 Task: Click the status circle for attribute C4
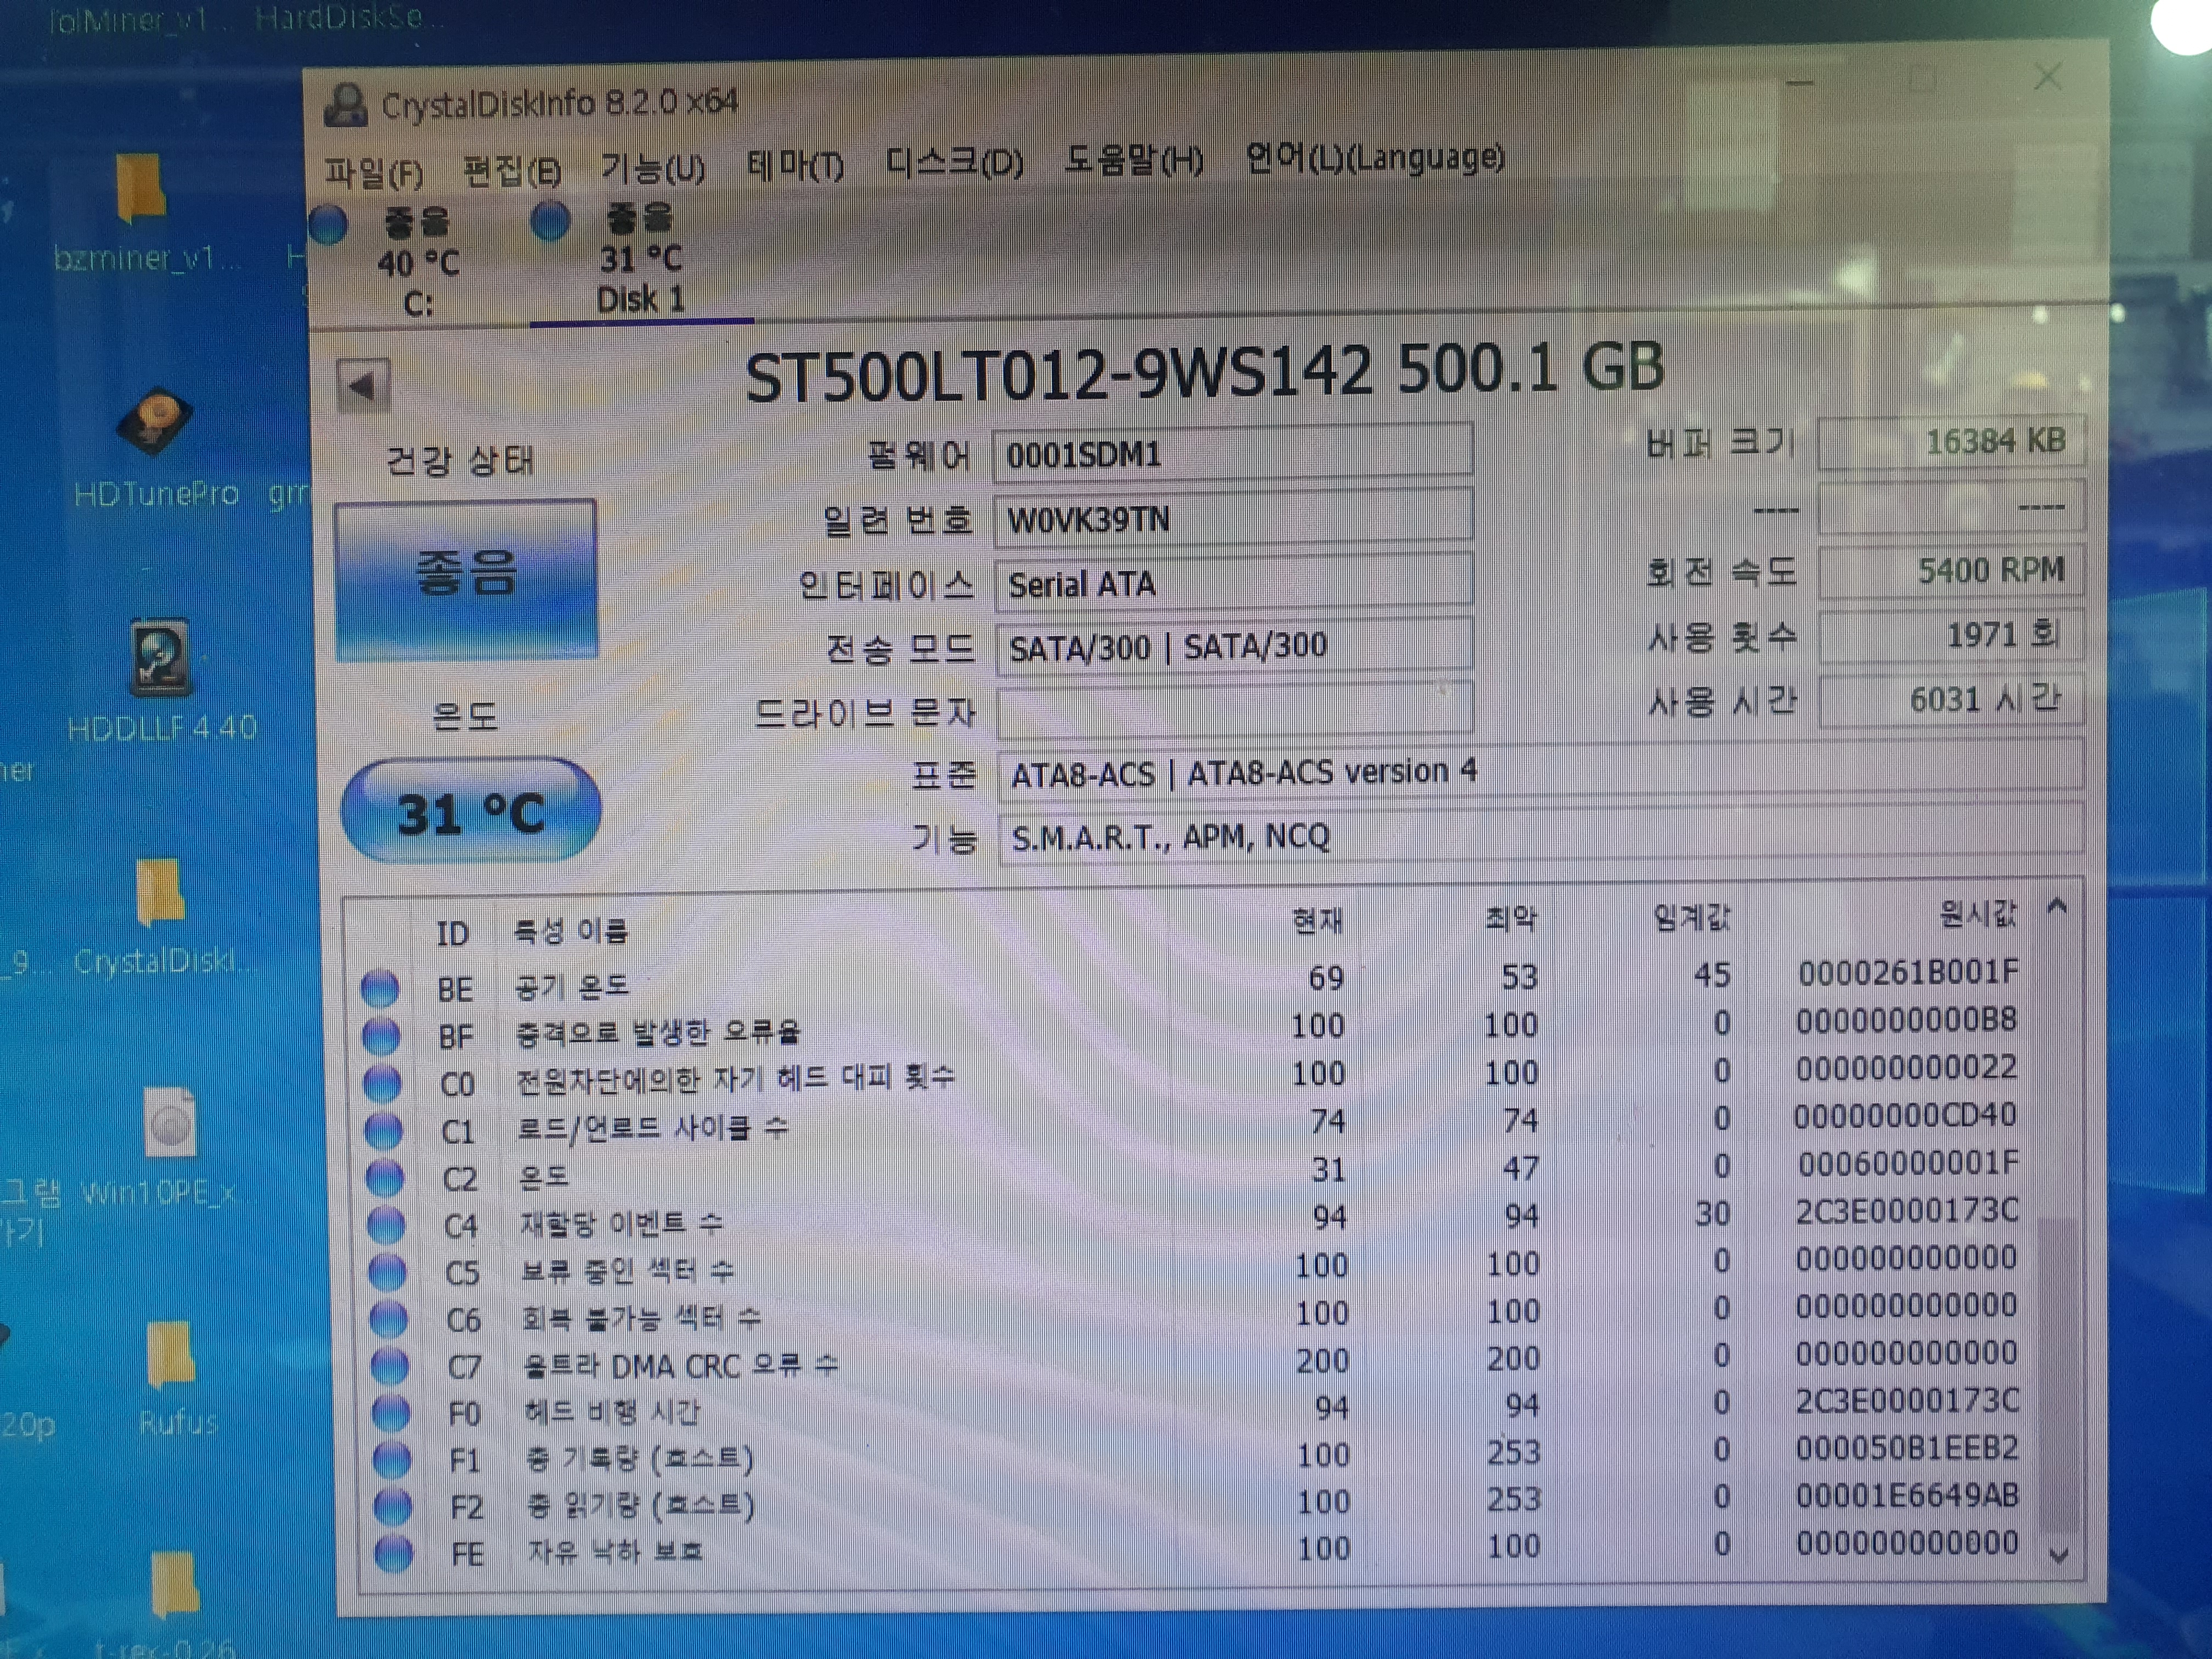pyautogui.click(x=386, y=1224)
